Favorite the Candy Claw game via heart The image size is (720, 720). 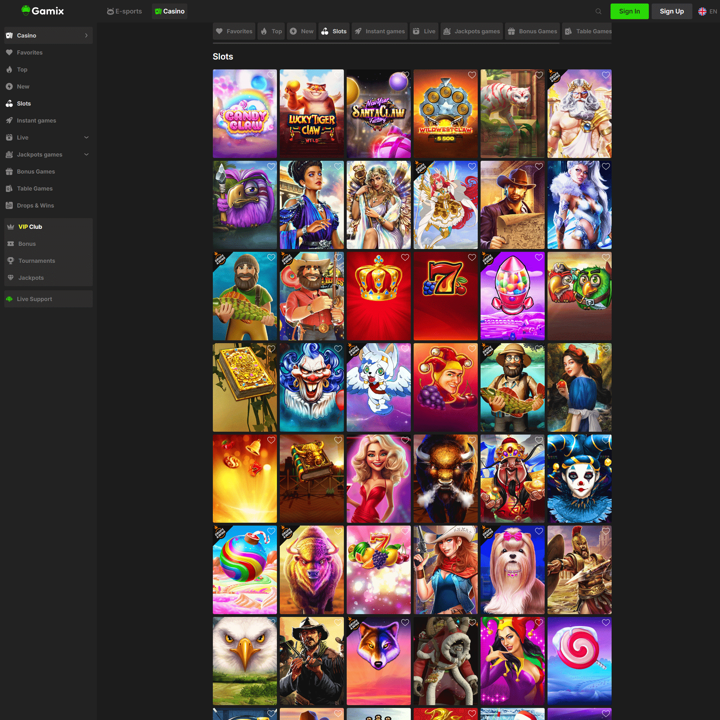tap(271, 75)
